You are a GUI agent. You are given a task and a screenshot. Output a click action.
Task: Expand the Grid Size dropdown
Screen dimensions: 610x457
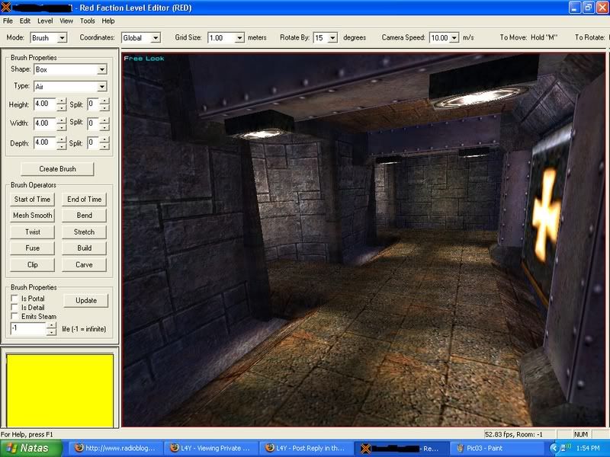click(x=239, y=37)
